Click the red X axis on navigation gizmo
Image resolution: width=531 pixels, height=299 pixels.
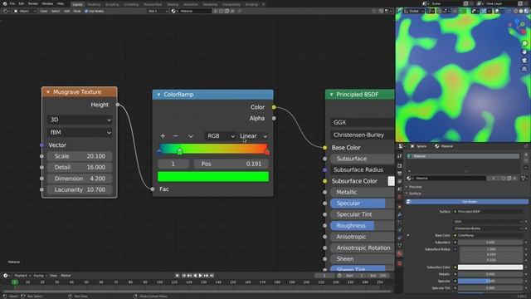[x=523, y=32]
